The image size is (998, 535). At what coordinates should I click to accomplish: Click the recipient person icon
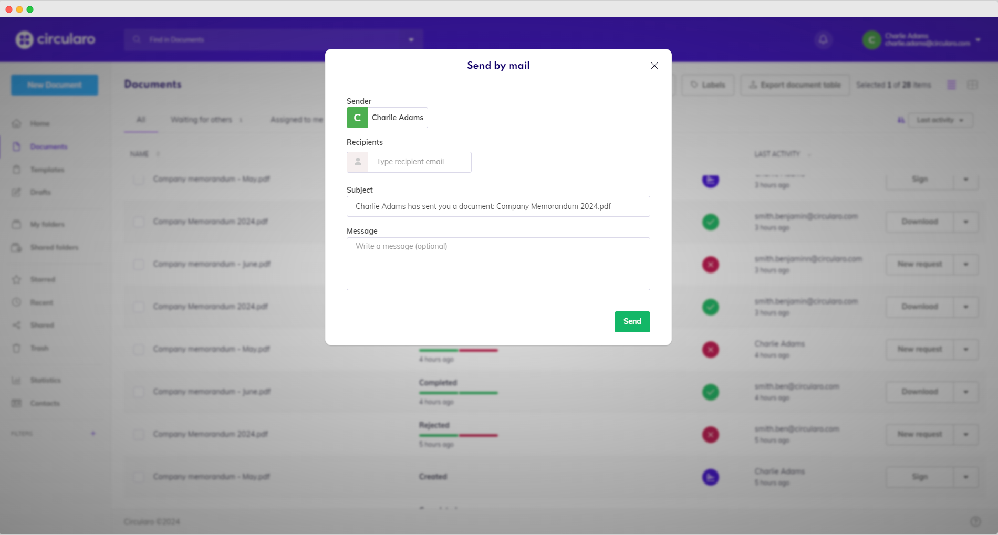pyautogui.click(x=358, y=162)
